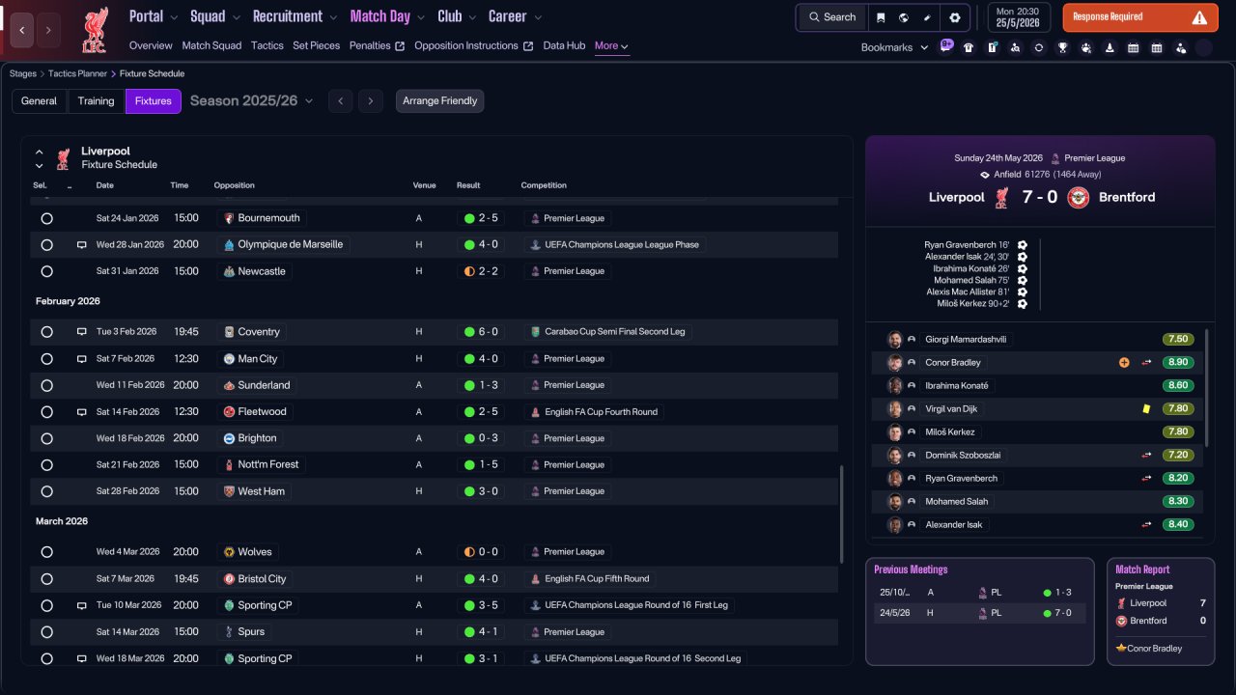Select the radio button for Bournemouth fixture

point(46,219)
